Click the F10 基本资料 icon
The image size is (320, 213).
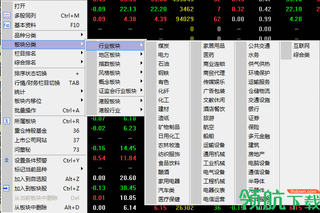(6, 25)
